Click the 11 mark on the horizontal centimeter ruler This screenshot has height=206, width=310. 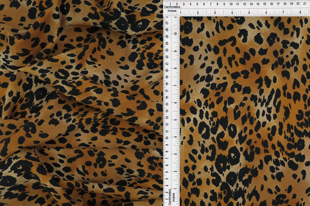(238, 4)
